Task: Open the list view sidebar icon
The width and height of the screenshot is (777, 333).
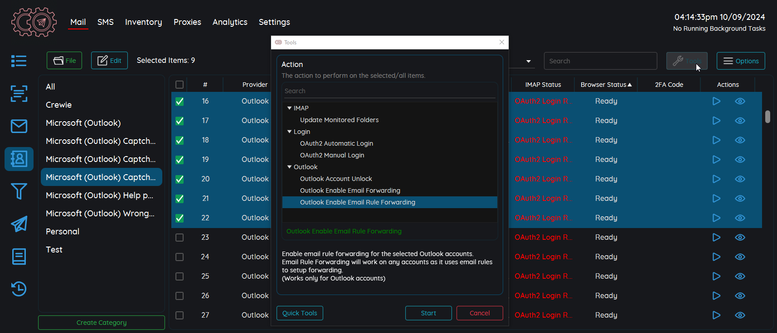Action: (x=19, y=61)
